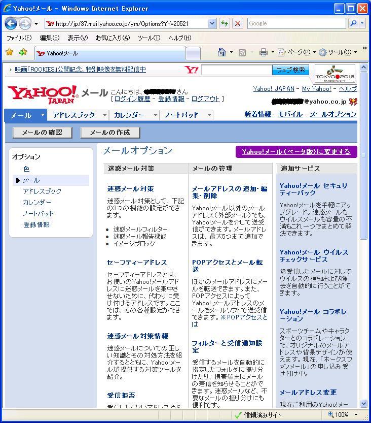Open the 表示(V) menu
This screenshot has height=423, width=371.
point(78,38)
